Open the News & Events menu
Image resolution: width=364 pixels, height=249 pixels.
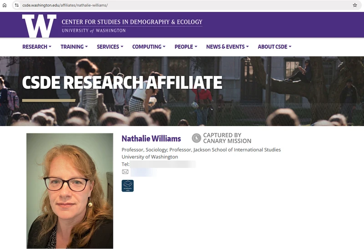[x=227, y=47]
